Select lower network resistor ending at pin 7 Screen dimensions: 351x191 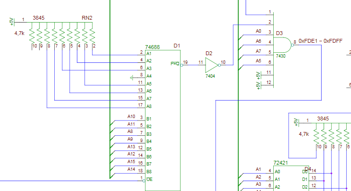[x=339, y=136]
